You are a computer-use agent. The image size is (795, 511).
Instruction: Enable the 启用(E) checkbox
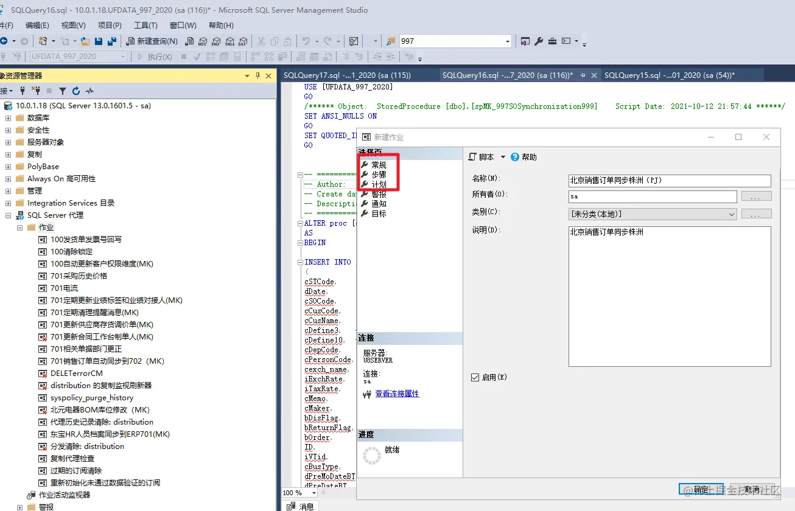(x=475, y=377)
